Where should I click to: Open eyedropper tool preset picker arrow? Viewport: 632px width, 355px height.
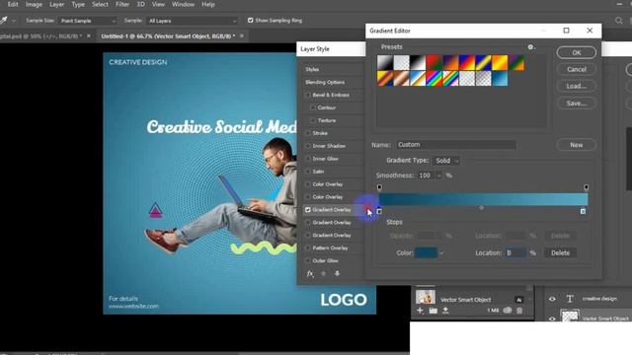[13, 21]
